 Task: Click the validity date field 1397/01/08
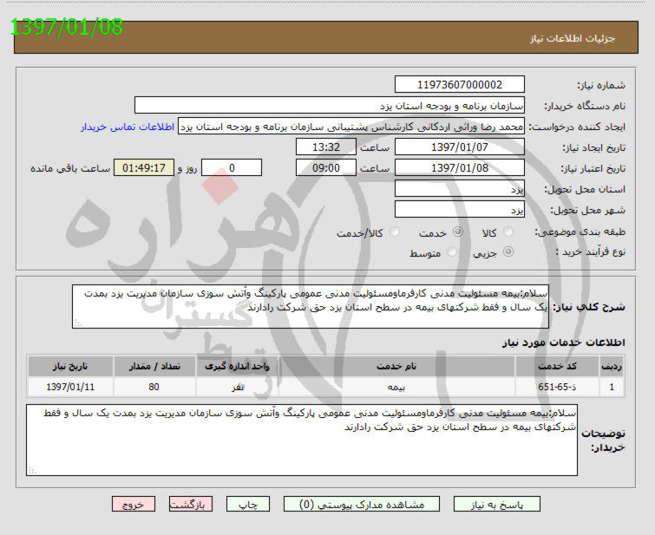(x=460, y=168)
